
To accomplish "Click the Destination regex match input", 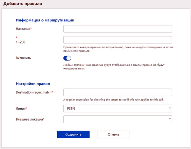I will (118, 92).
